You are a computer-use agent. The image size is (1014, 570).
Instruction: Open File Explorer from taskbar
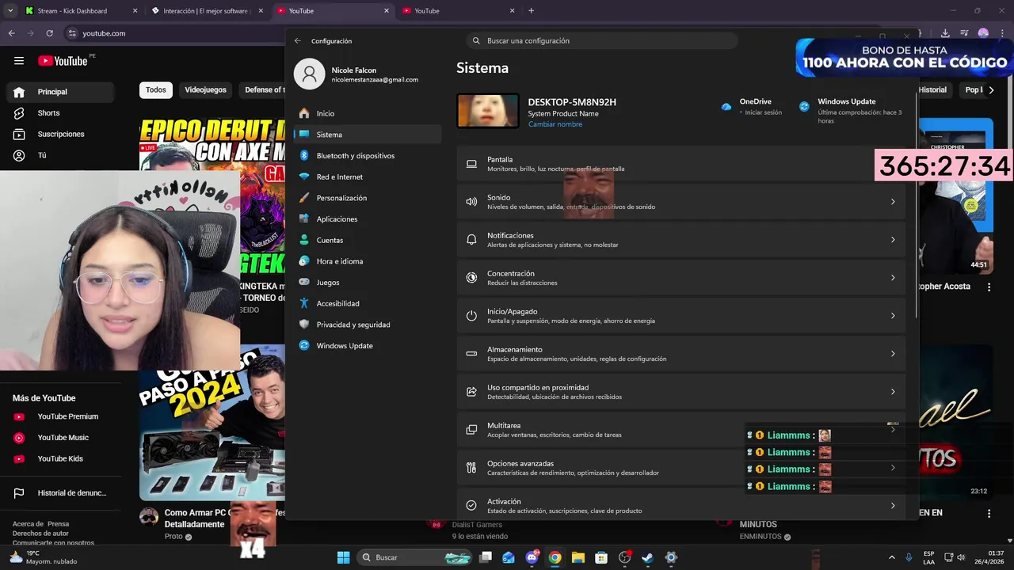[x=578, y=557]
